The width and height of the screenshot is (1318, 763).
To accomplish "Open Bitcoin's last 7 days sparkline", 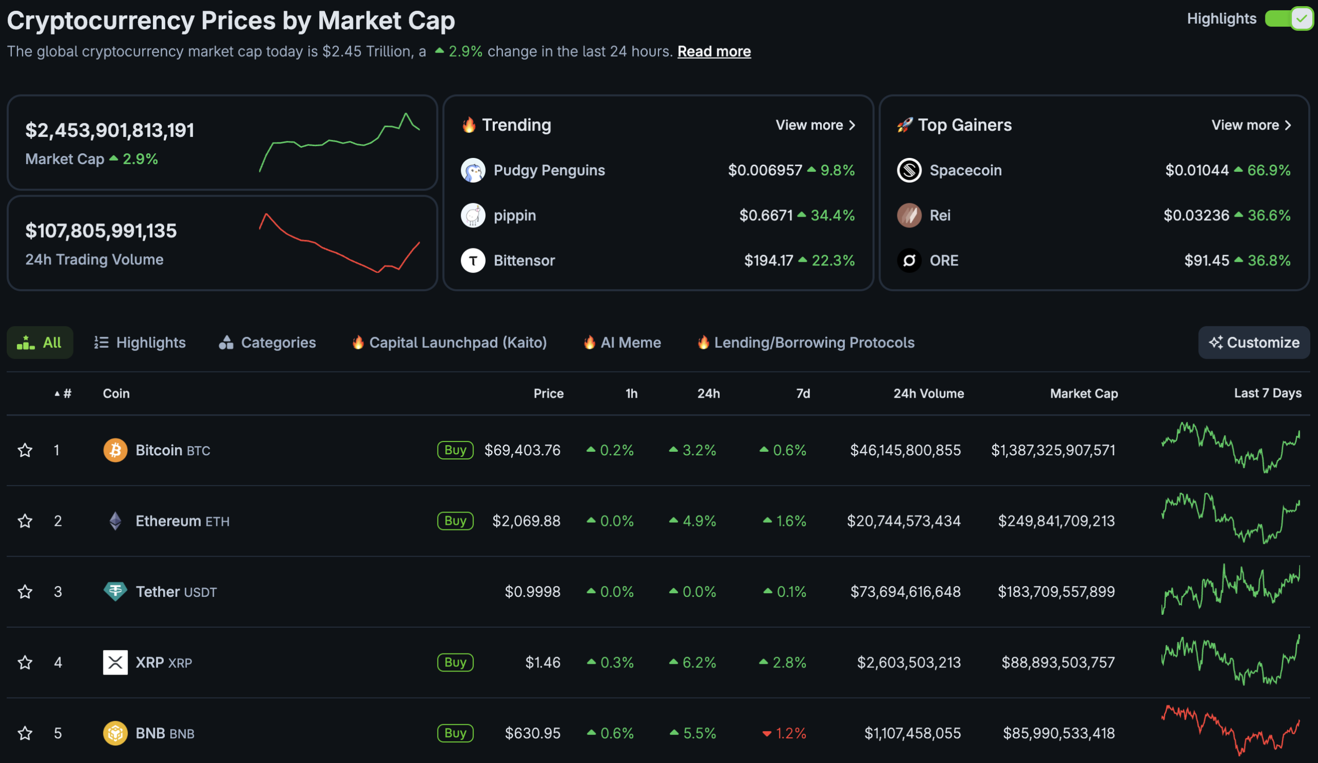I will [1230, 448].
